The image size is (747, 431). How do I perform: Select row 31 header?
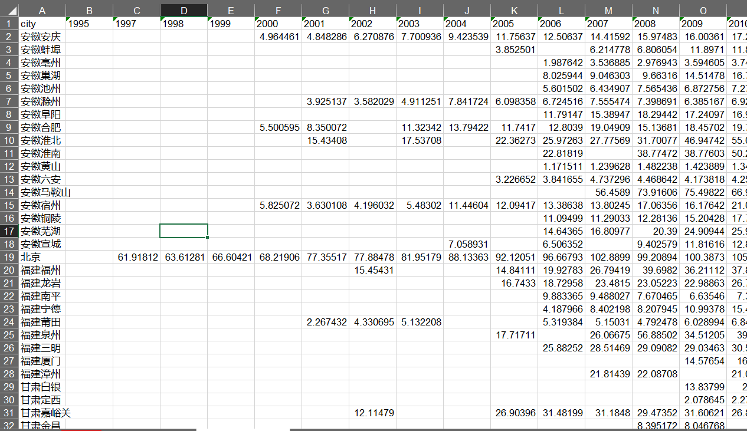click(x=9, y=413)
